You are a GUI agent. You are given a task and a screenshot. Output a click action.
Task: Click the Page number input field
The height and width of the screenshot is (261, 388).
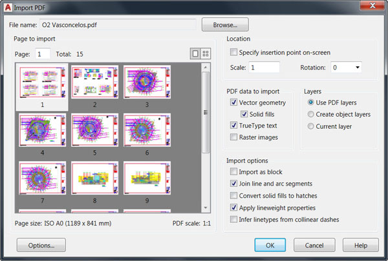coord(42,54)
